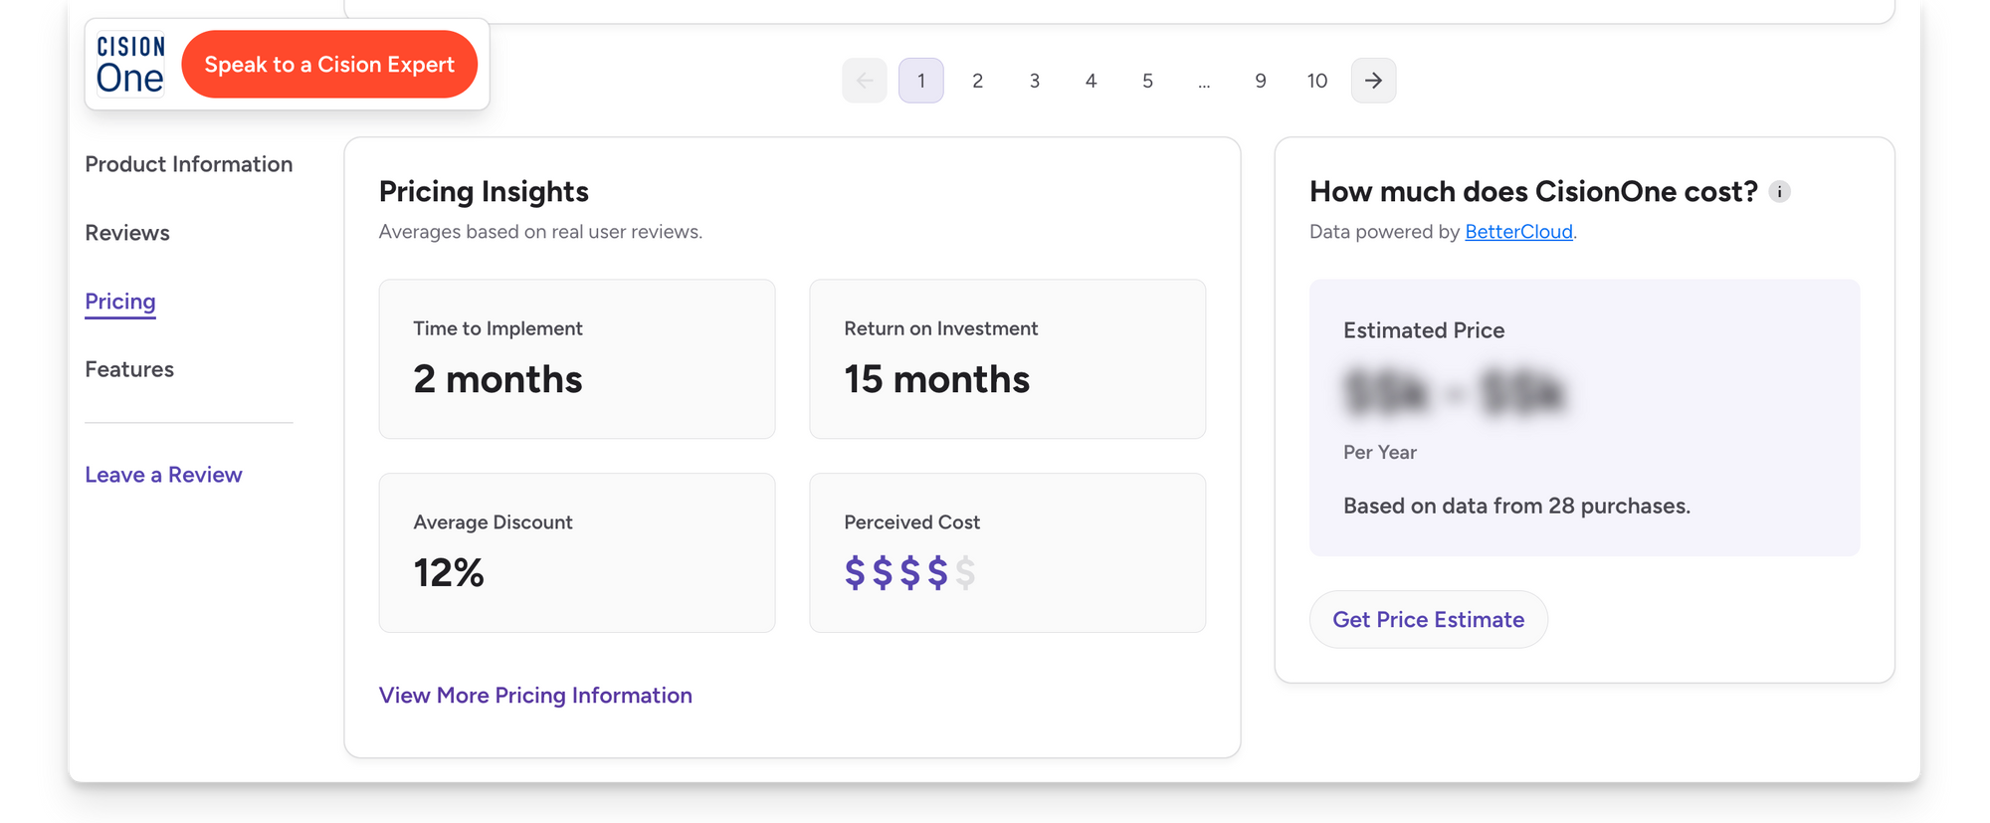
Task: Select Reviews in side navigation
Action: (x=127, y=233)
